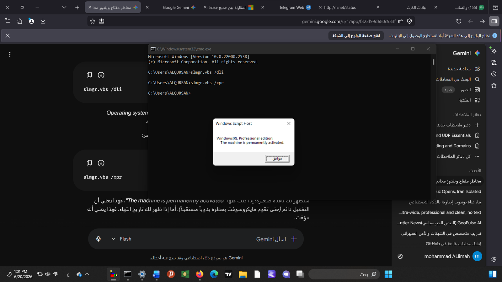Download the slmgr.vbs /xpr code snippet
Screen dimensions: 502x282
tap(101, 163)
